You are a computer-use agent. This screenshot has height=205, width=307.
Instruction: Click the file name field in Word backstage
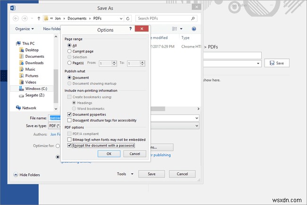(232, 55)
